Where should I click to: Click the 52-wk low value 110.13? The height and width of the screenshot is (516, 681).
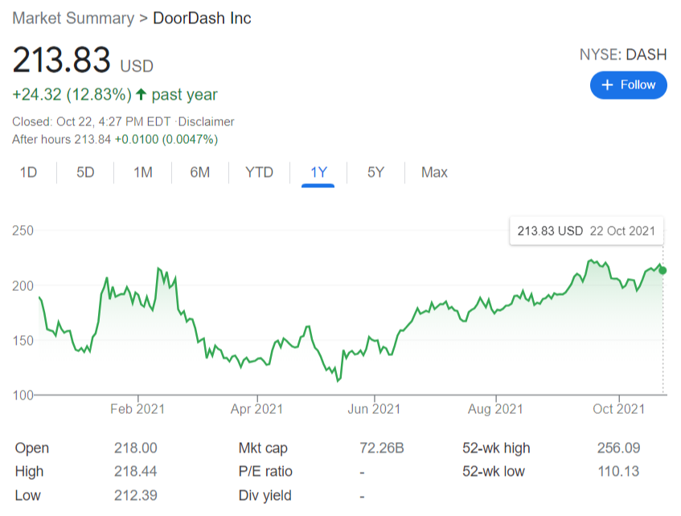(618, 471)
